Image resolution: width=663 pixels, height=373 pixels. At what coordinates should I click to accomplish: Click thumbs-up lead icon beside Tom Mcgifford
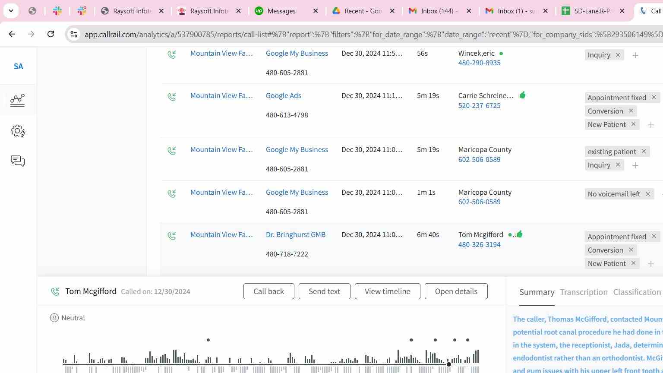pyautogui.click(x=519, y=234)
